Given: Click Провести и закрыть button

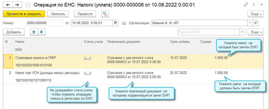Looking at the screenshot, I should (24, 14).
